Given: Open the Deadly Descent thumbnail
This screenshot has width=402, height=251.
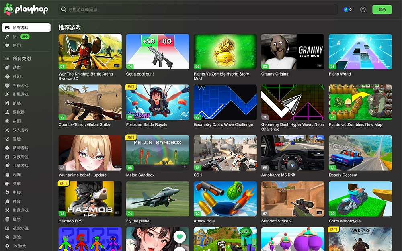Looking at the screenshot, I should pos(360,153).
